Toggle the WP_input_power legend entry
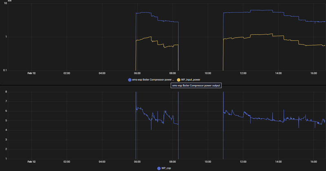The image size is (326, 171). click(x=189, y=80)
